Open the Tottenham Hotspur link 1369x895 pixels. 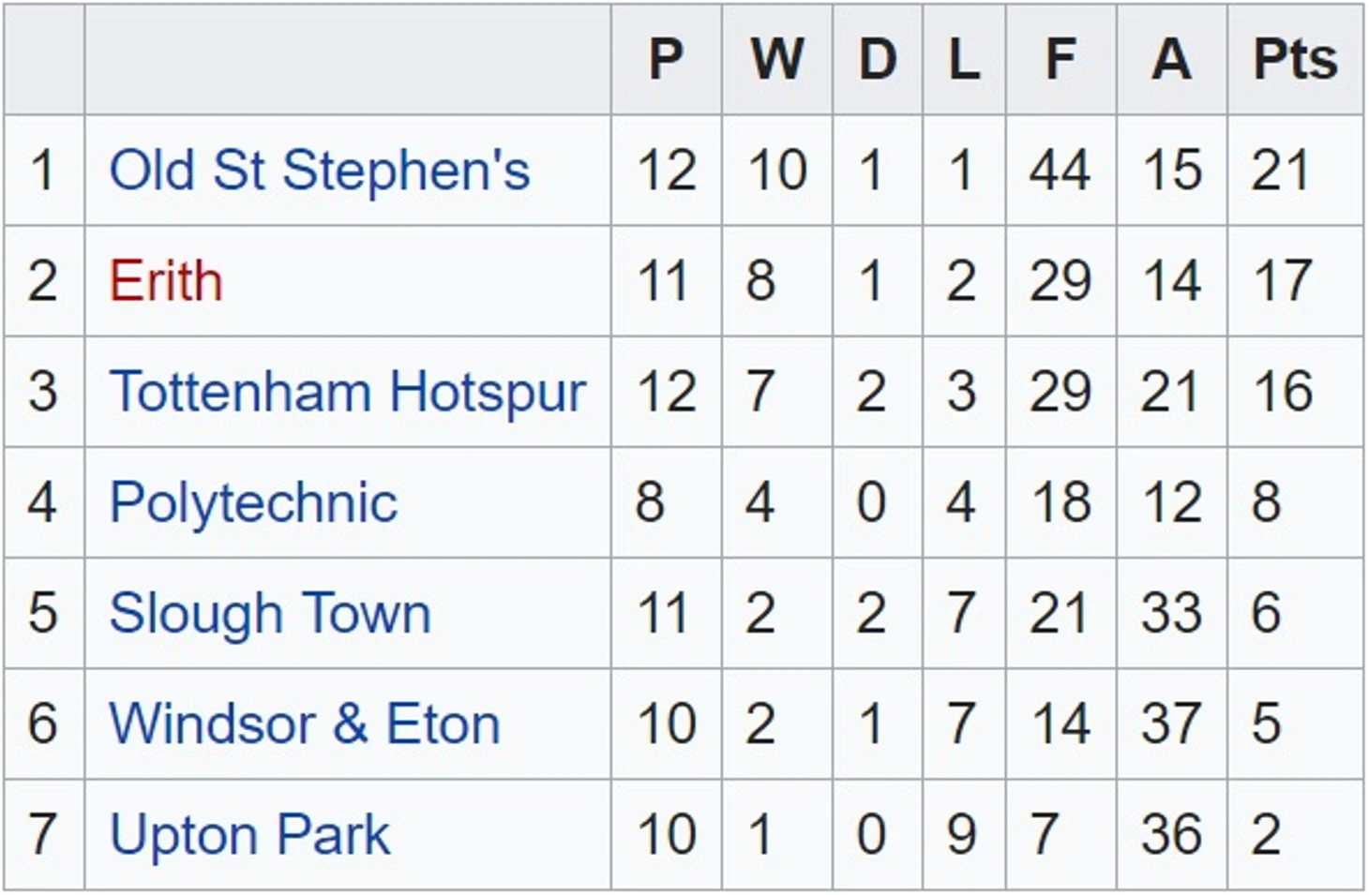[347, 392]
